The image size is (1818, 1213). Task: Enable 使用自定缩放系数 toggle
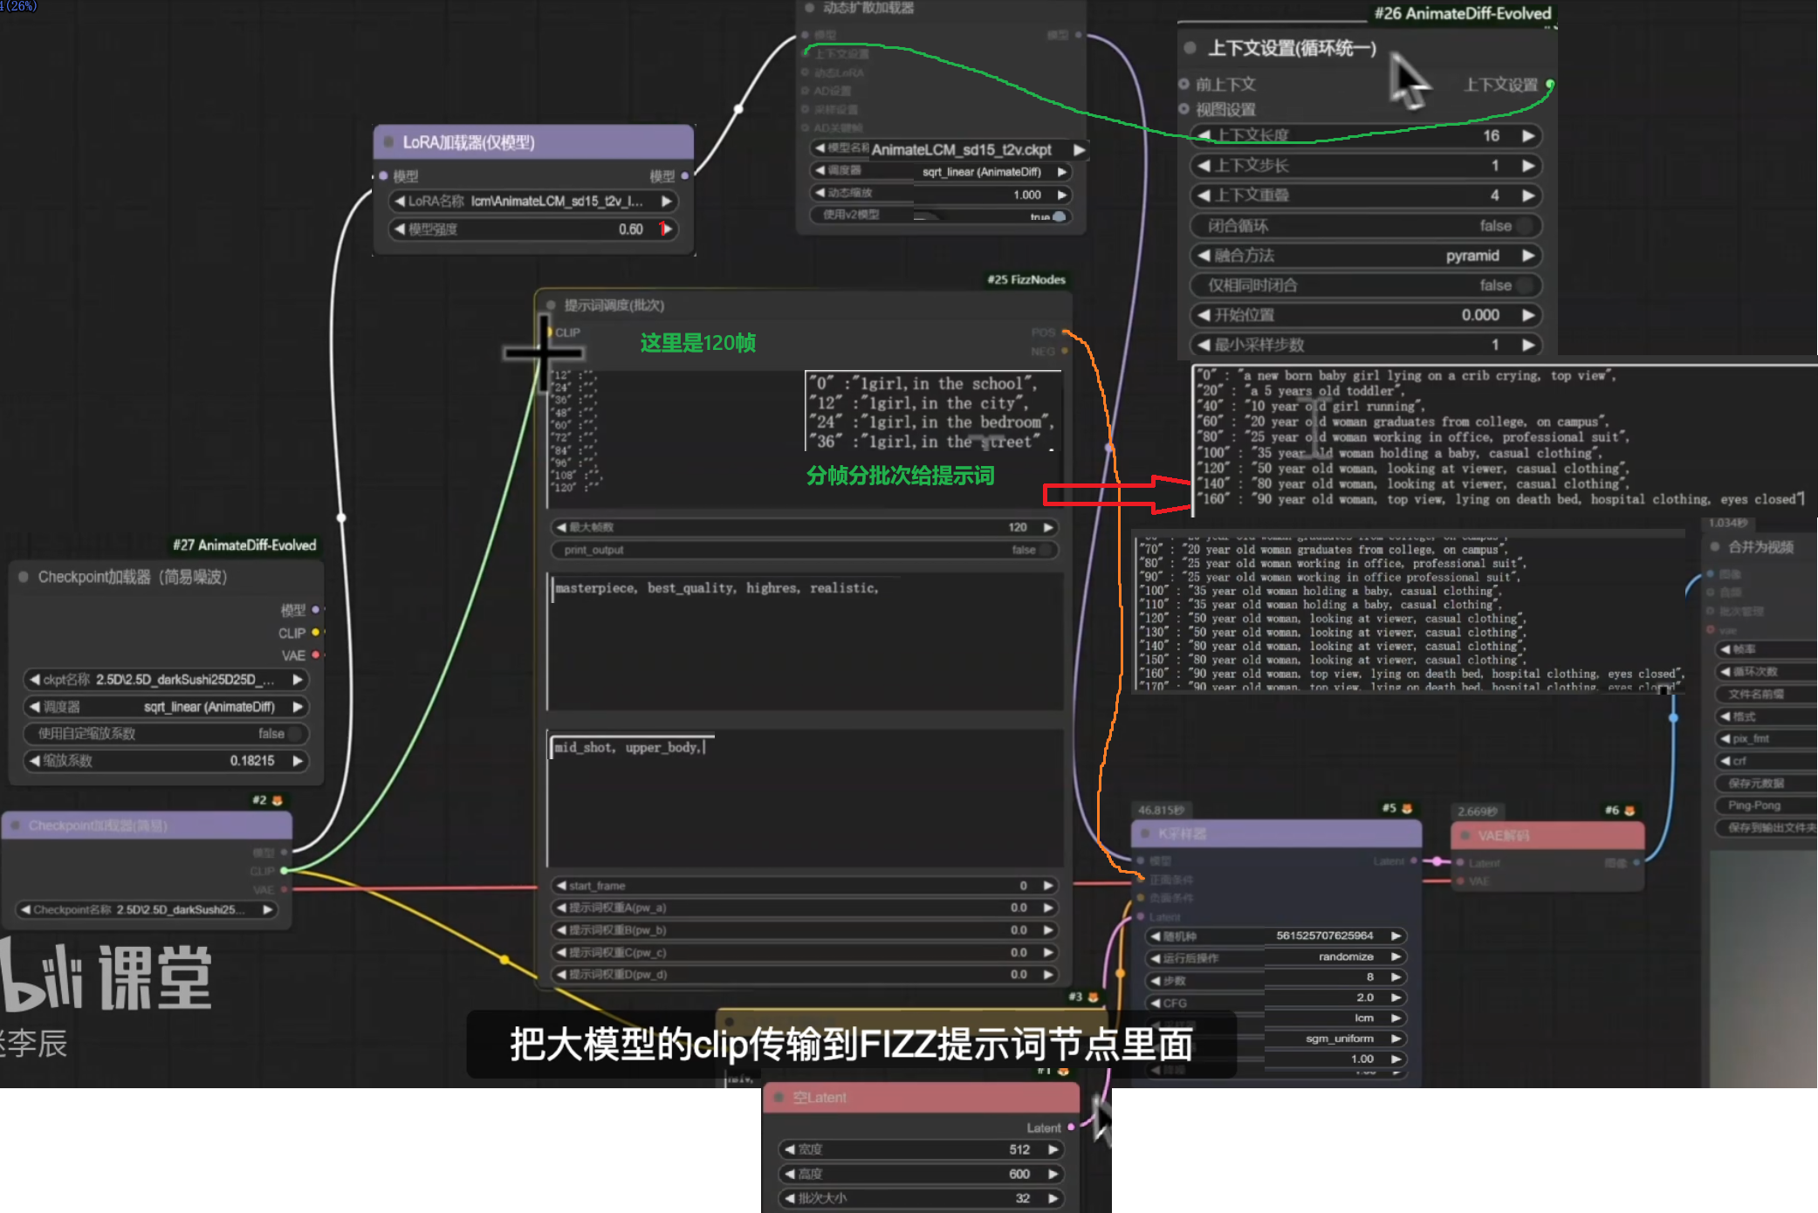pyautogui.click(x=295, y=734)
